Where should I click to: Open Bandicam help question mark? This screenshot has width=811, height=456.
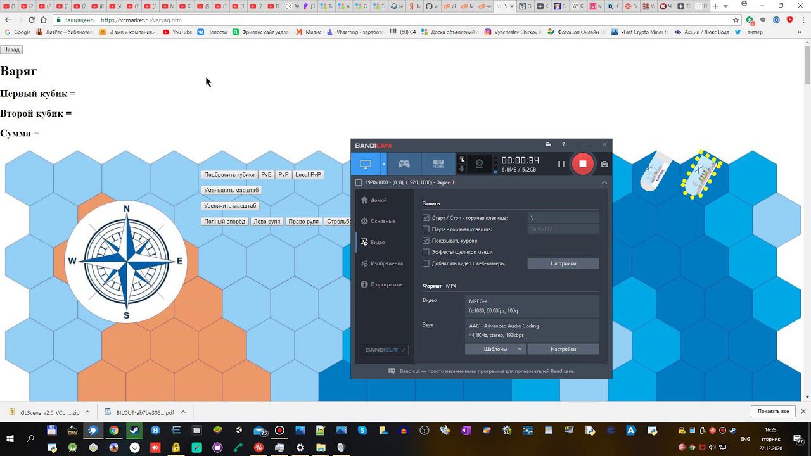click(563, 144)
